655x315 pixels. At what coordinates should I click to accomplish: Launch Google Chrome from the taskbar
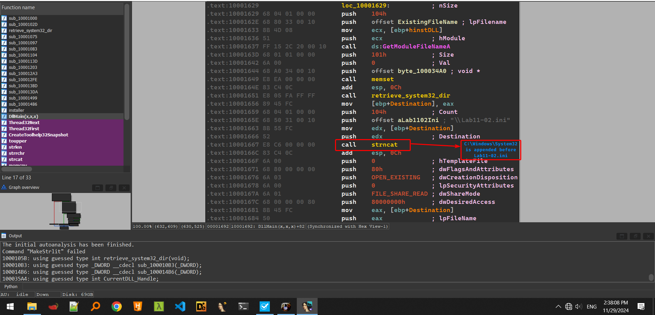click(117, 306)
